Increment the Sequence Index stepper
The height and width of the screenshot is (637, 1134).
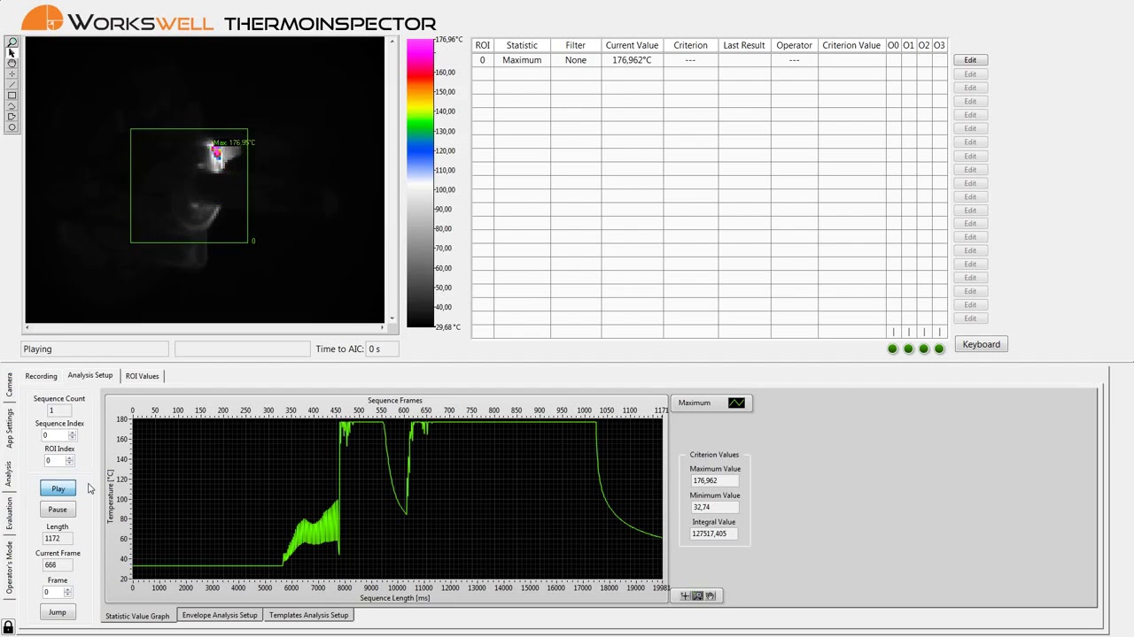[x=73, y=433]
